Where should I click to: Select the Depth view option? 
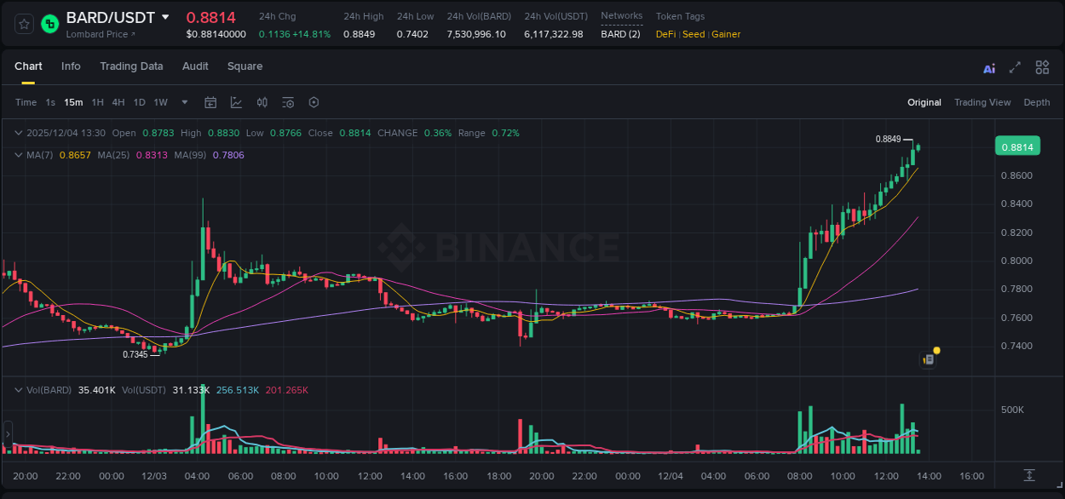[x=1037, y=102]
